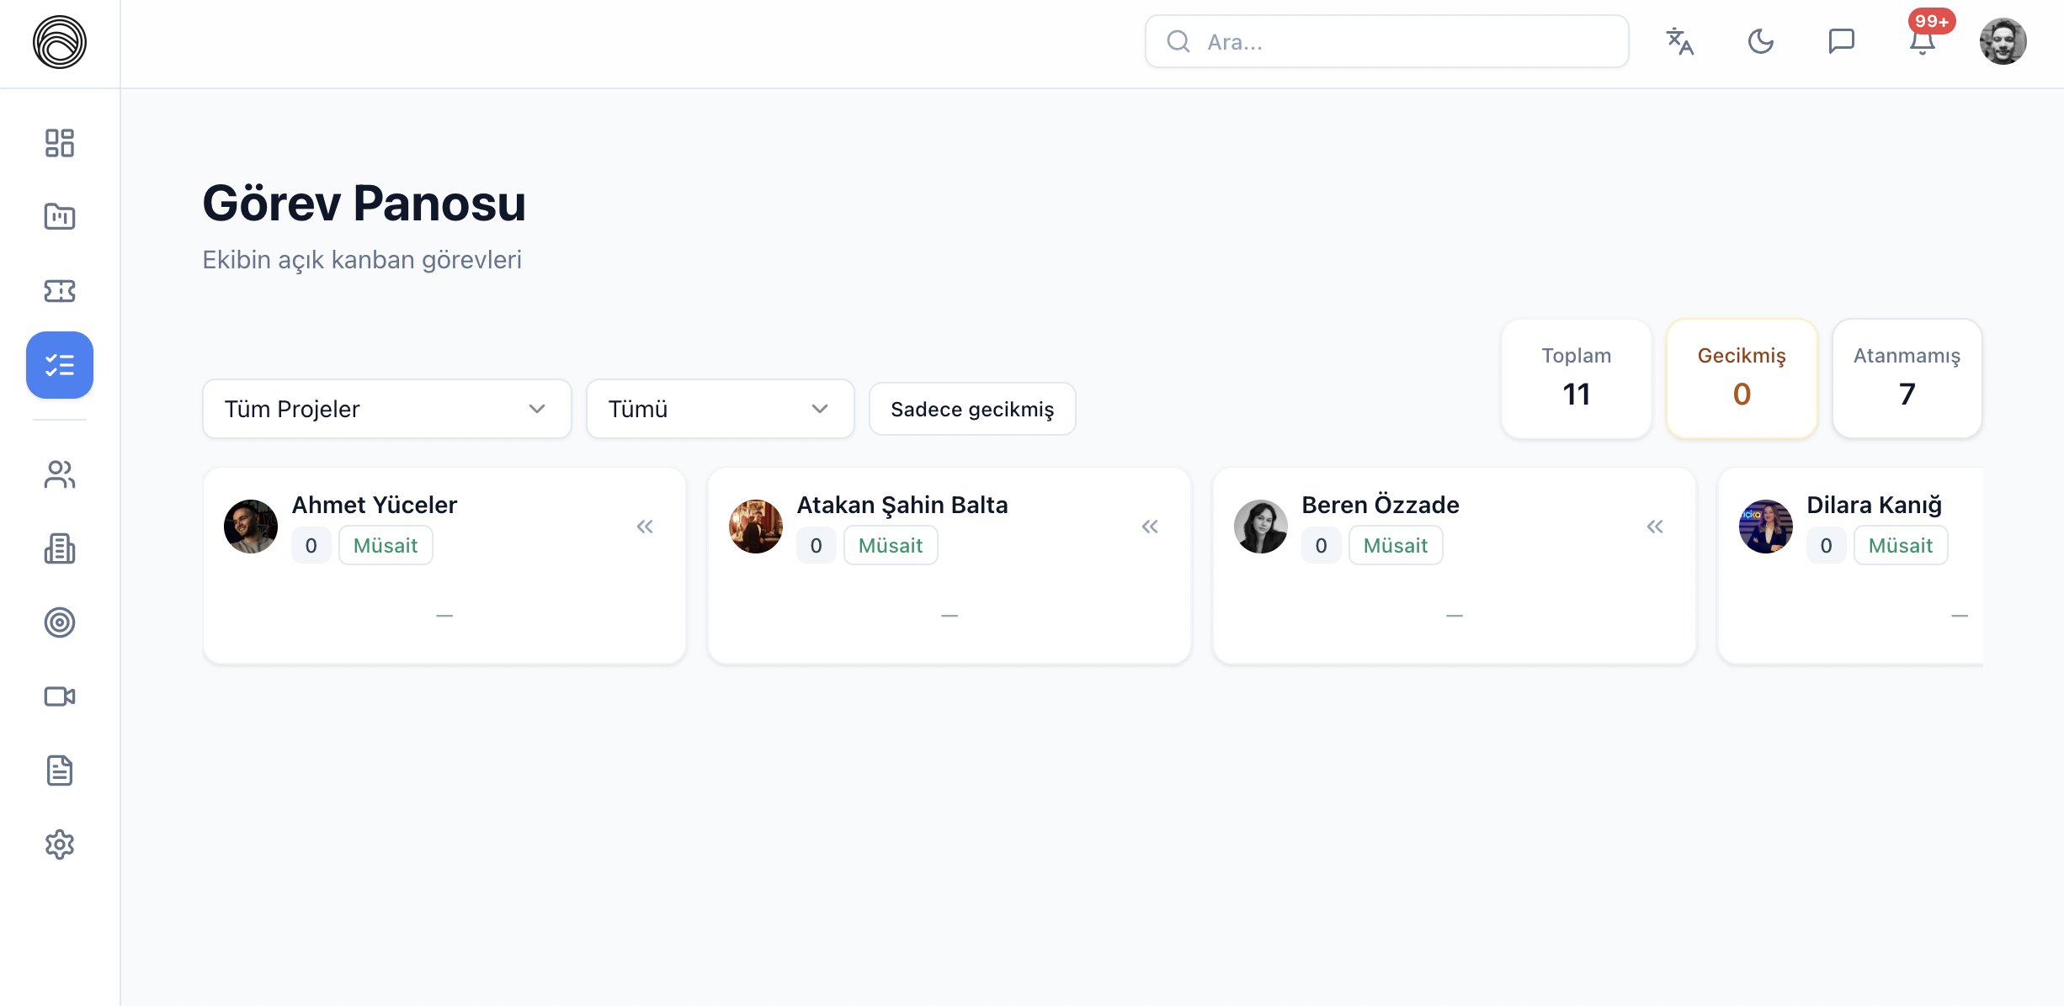
Task: Click the Görev Panosu heading
Action: 364,204
